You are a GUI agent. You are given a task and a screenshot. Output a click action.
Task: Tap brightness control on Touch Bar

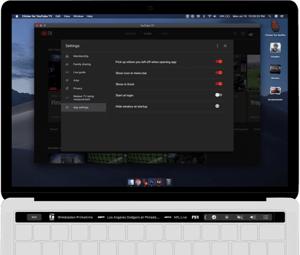(227, 217)
